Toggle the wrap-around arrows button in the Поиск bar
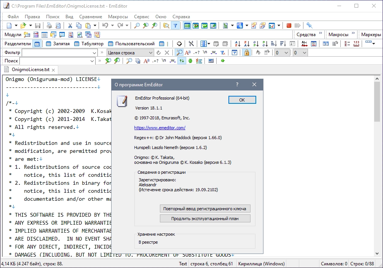 pos(182,61)
